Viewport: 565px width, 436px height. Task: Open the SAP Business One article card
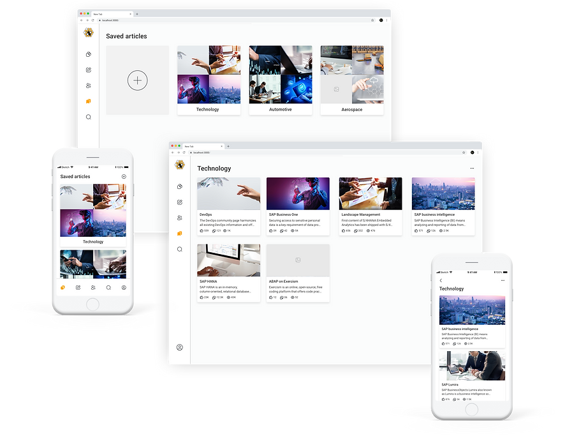(x=298, y=206)
